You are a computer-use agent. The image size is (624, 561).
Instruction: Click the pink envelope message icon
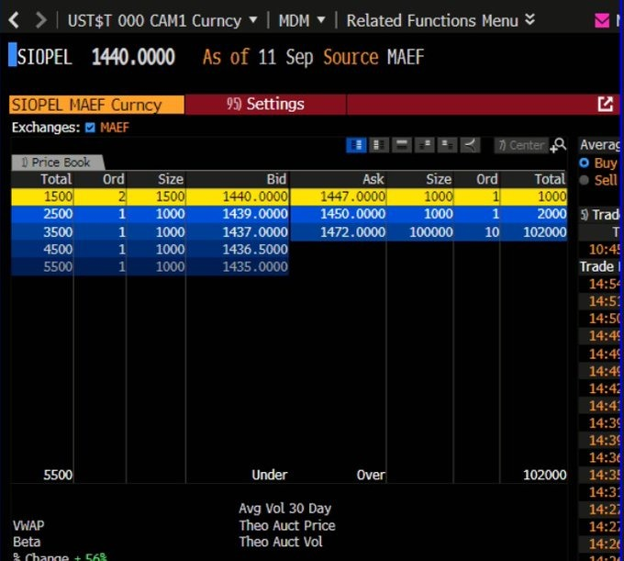(x=603, y=20)
